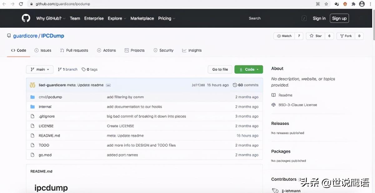Open the browser profile avatar icon
The height and width of the screenshot is (193, 375).
pos(362,4)
